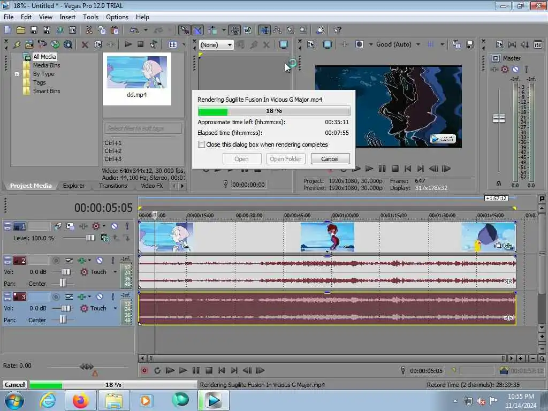This screenshot has height=411, width=548.
Task: Open the Project Media Views dropdown arrow
Action: point(184,44)
